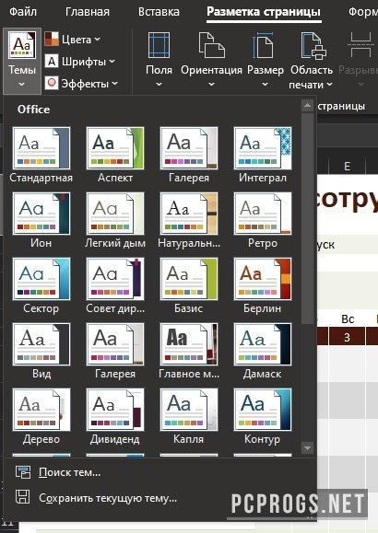This screenshot has height=533, width=378.
Task: Apply the Интеграл theme
Action: [x=263, y=156]
